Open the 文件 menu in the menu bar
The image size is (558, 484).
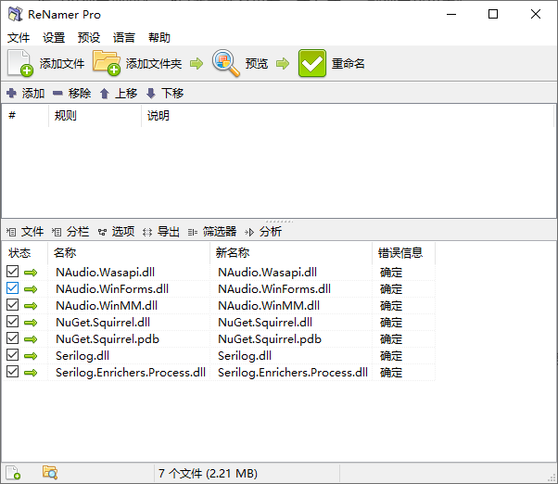pyautogui.click(x=19, y=37)
